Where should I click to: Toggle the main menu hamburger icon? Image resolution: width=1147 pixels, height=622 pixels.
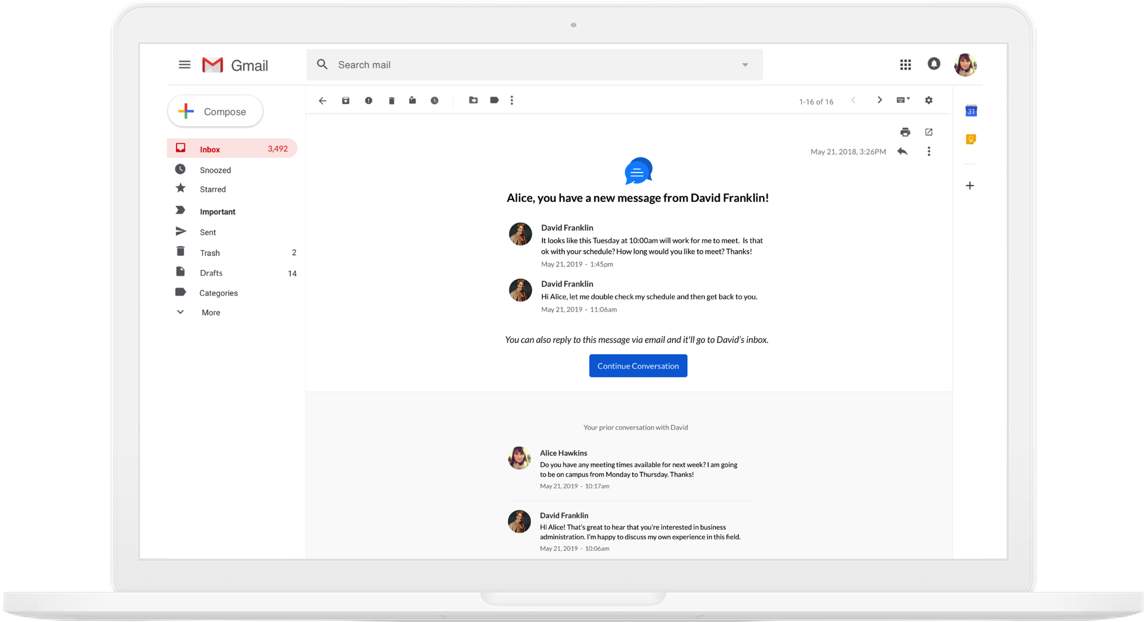point(184,65)
